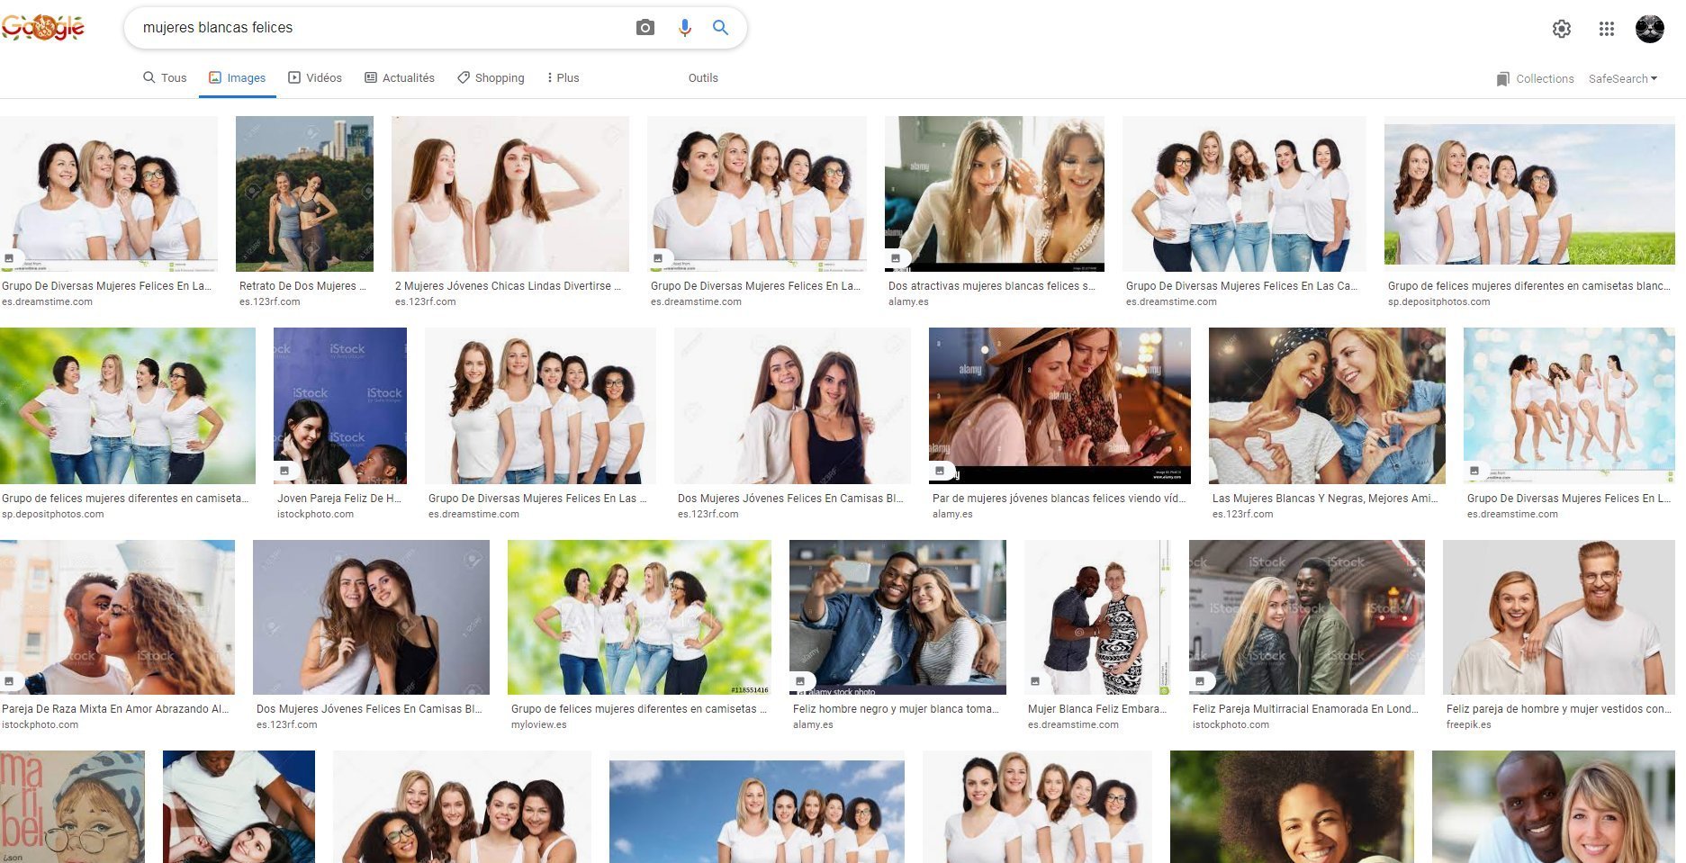This screenshot has height=863, width=1686.
Task: Click the 'myloview.es' source link
Action: 539,724
